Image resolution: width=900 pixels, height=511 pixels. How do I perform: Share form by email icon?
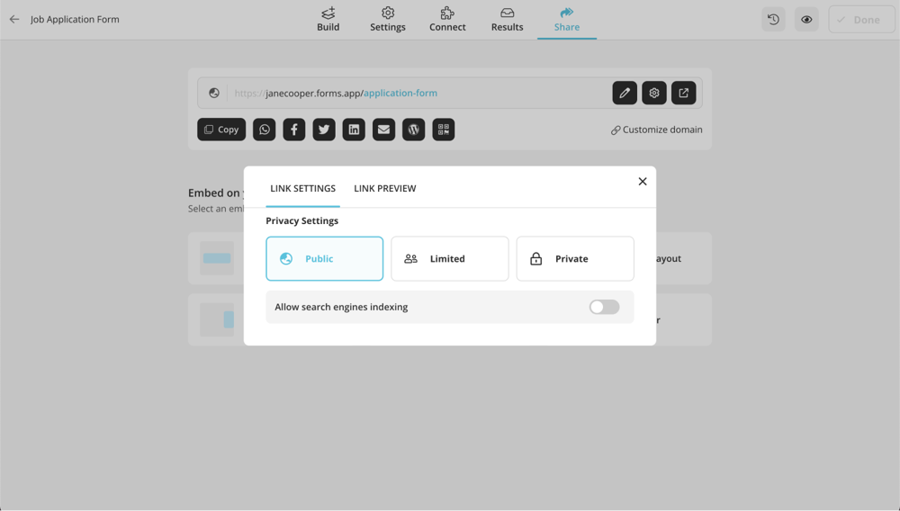tap(383, 130)
